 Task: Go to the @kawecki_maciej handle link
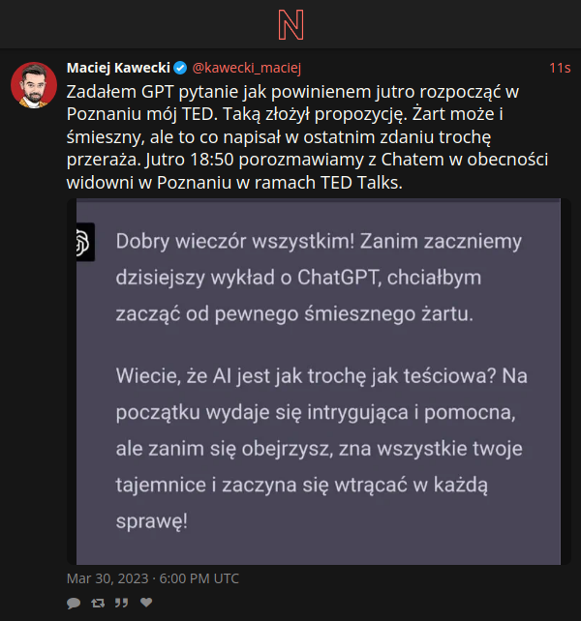pos(248,68)
